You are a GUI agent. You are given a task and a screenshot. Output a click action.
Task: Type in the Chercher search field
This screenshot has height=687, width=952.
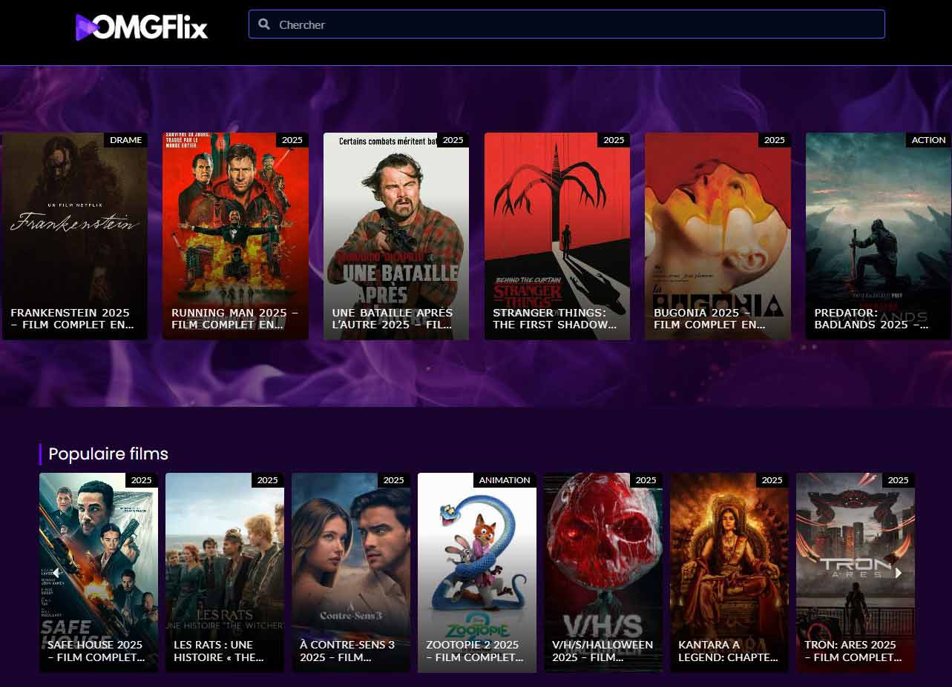tap(571, 24)
